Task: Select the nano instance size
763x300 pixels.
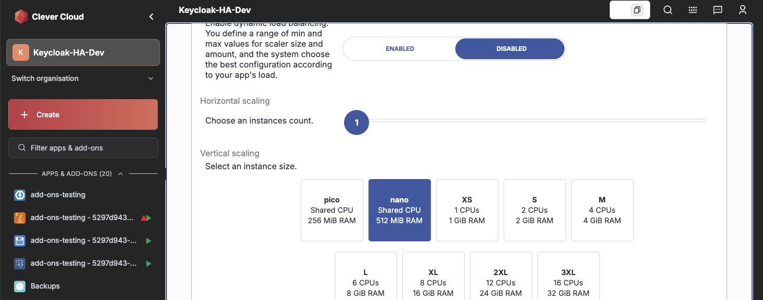Action: click(x=400, y=210)
